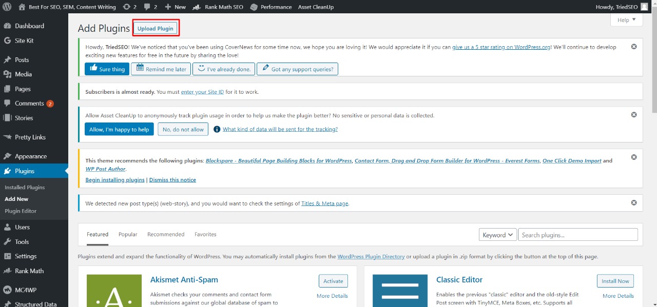View More Details for Akismet Anti-Spam
657x307 pixels.
coord(332,296)
